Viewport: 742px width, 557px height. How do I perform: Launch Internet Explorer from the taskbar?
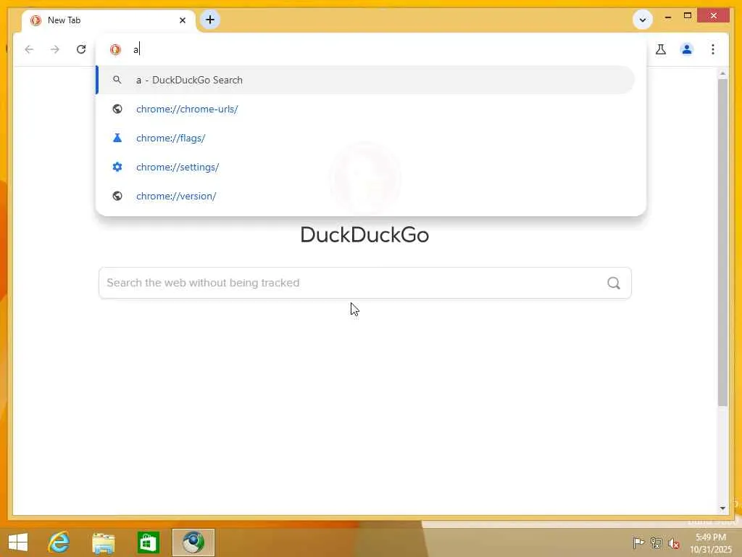59,542
